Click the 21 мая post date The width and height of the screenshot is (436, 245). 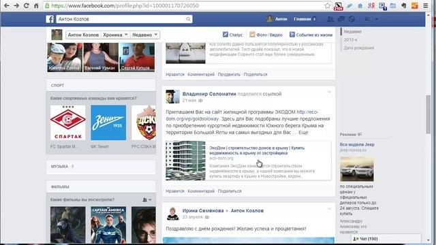(189, 100)
